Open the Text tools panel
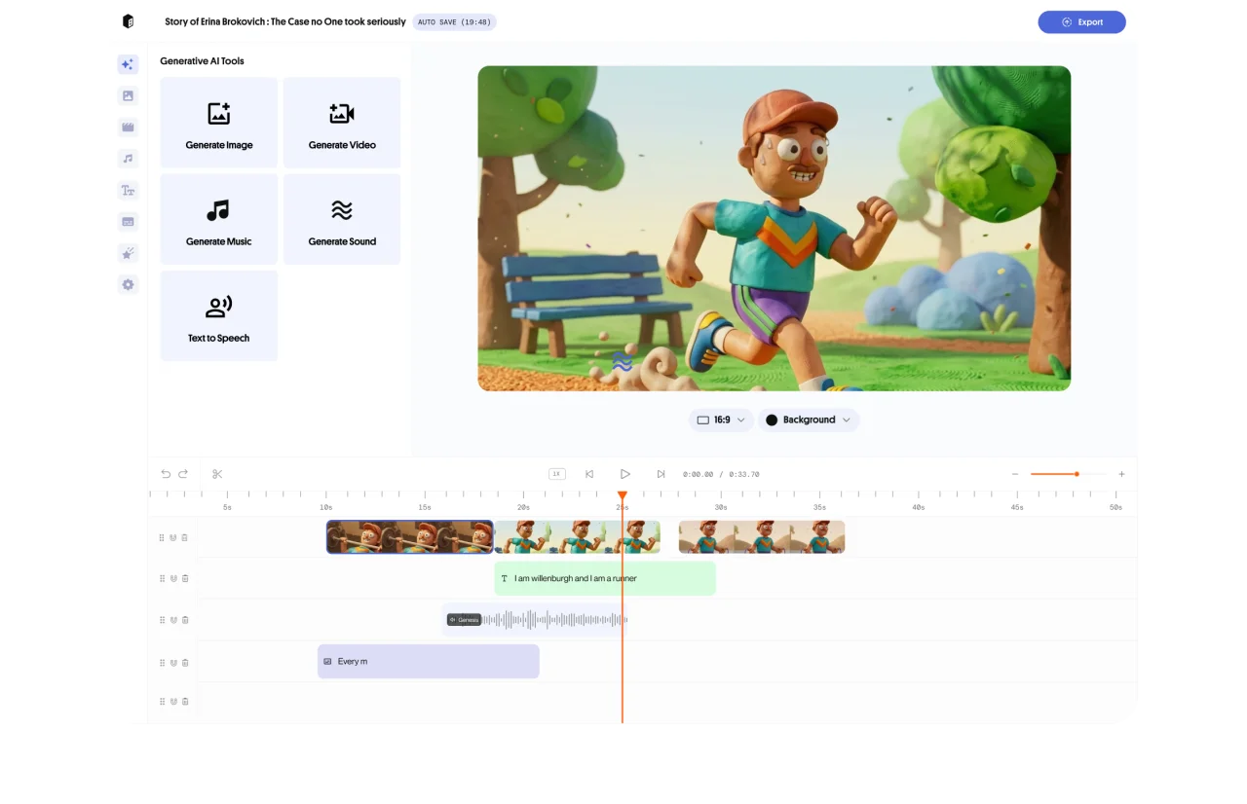This screenshot has height=804, width=1247. 128,190
